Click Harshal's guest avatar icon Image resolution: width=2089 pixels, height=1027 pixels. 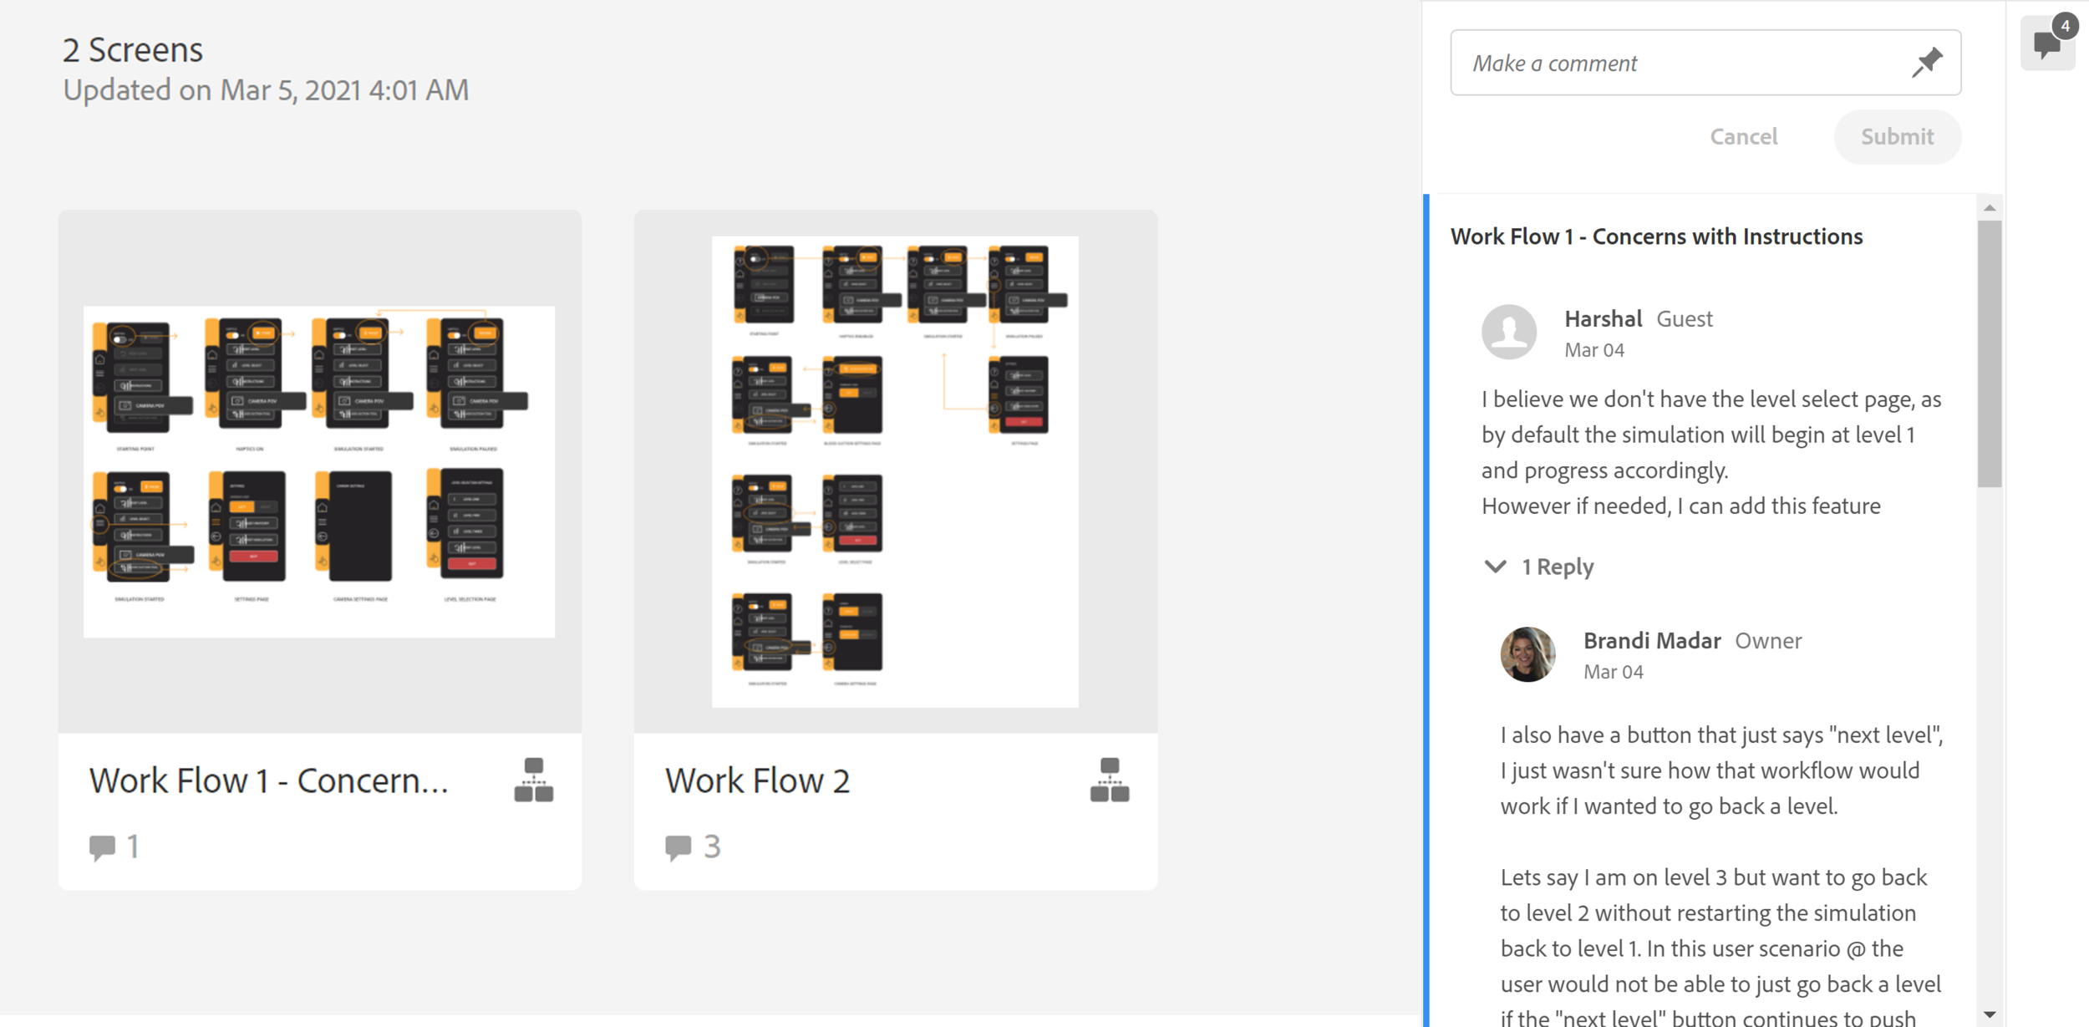pos(1508,332)
